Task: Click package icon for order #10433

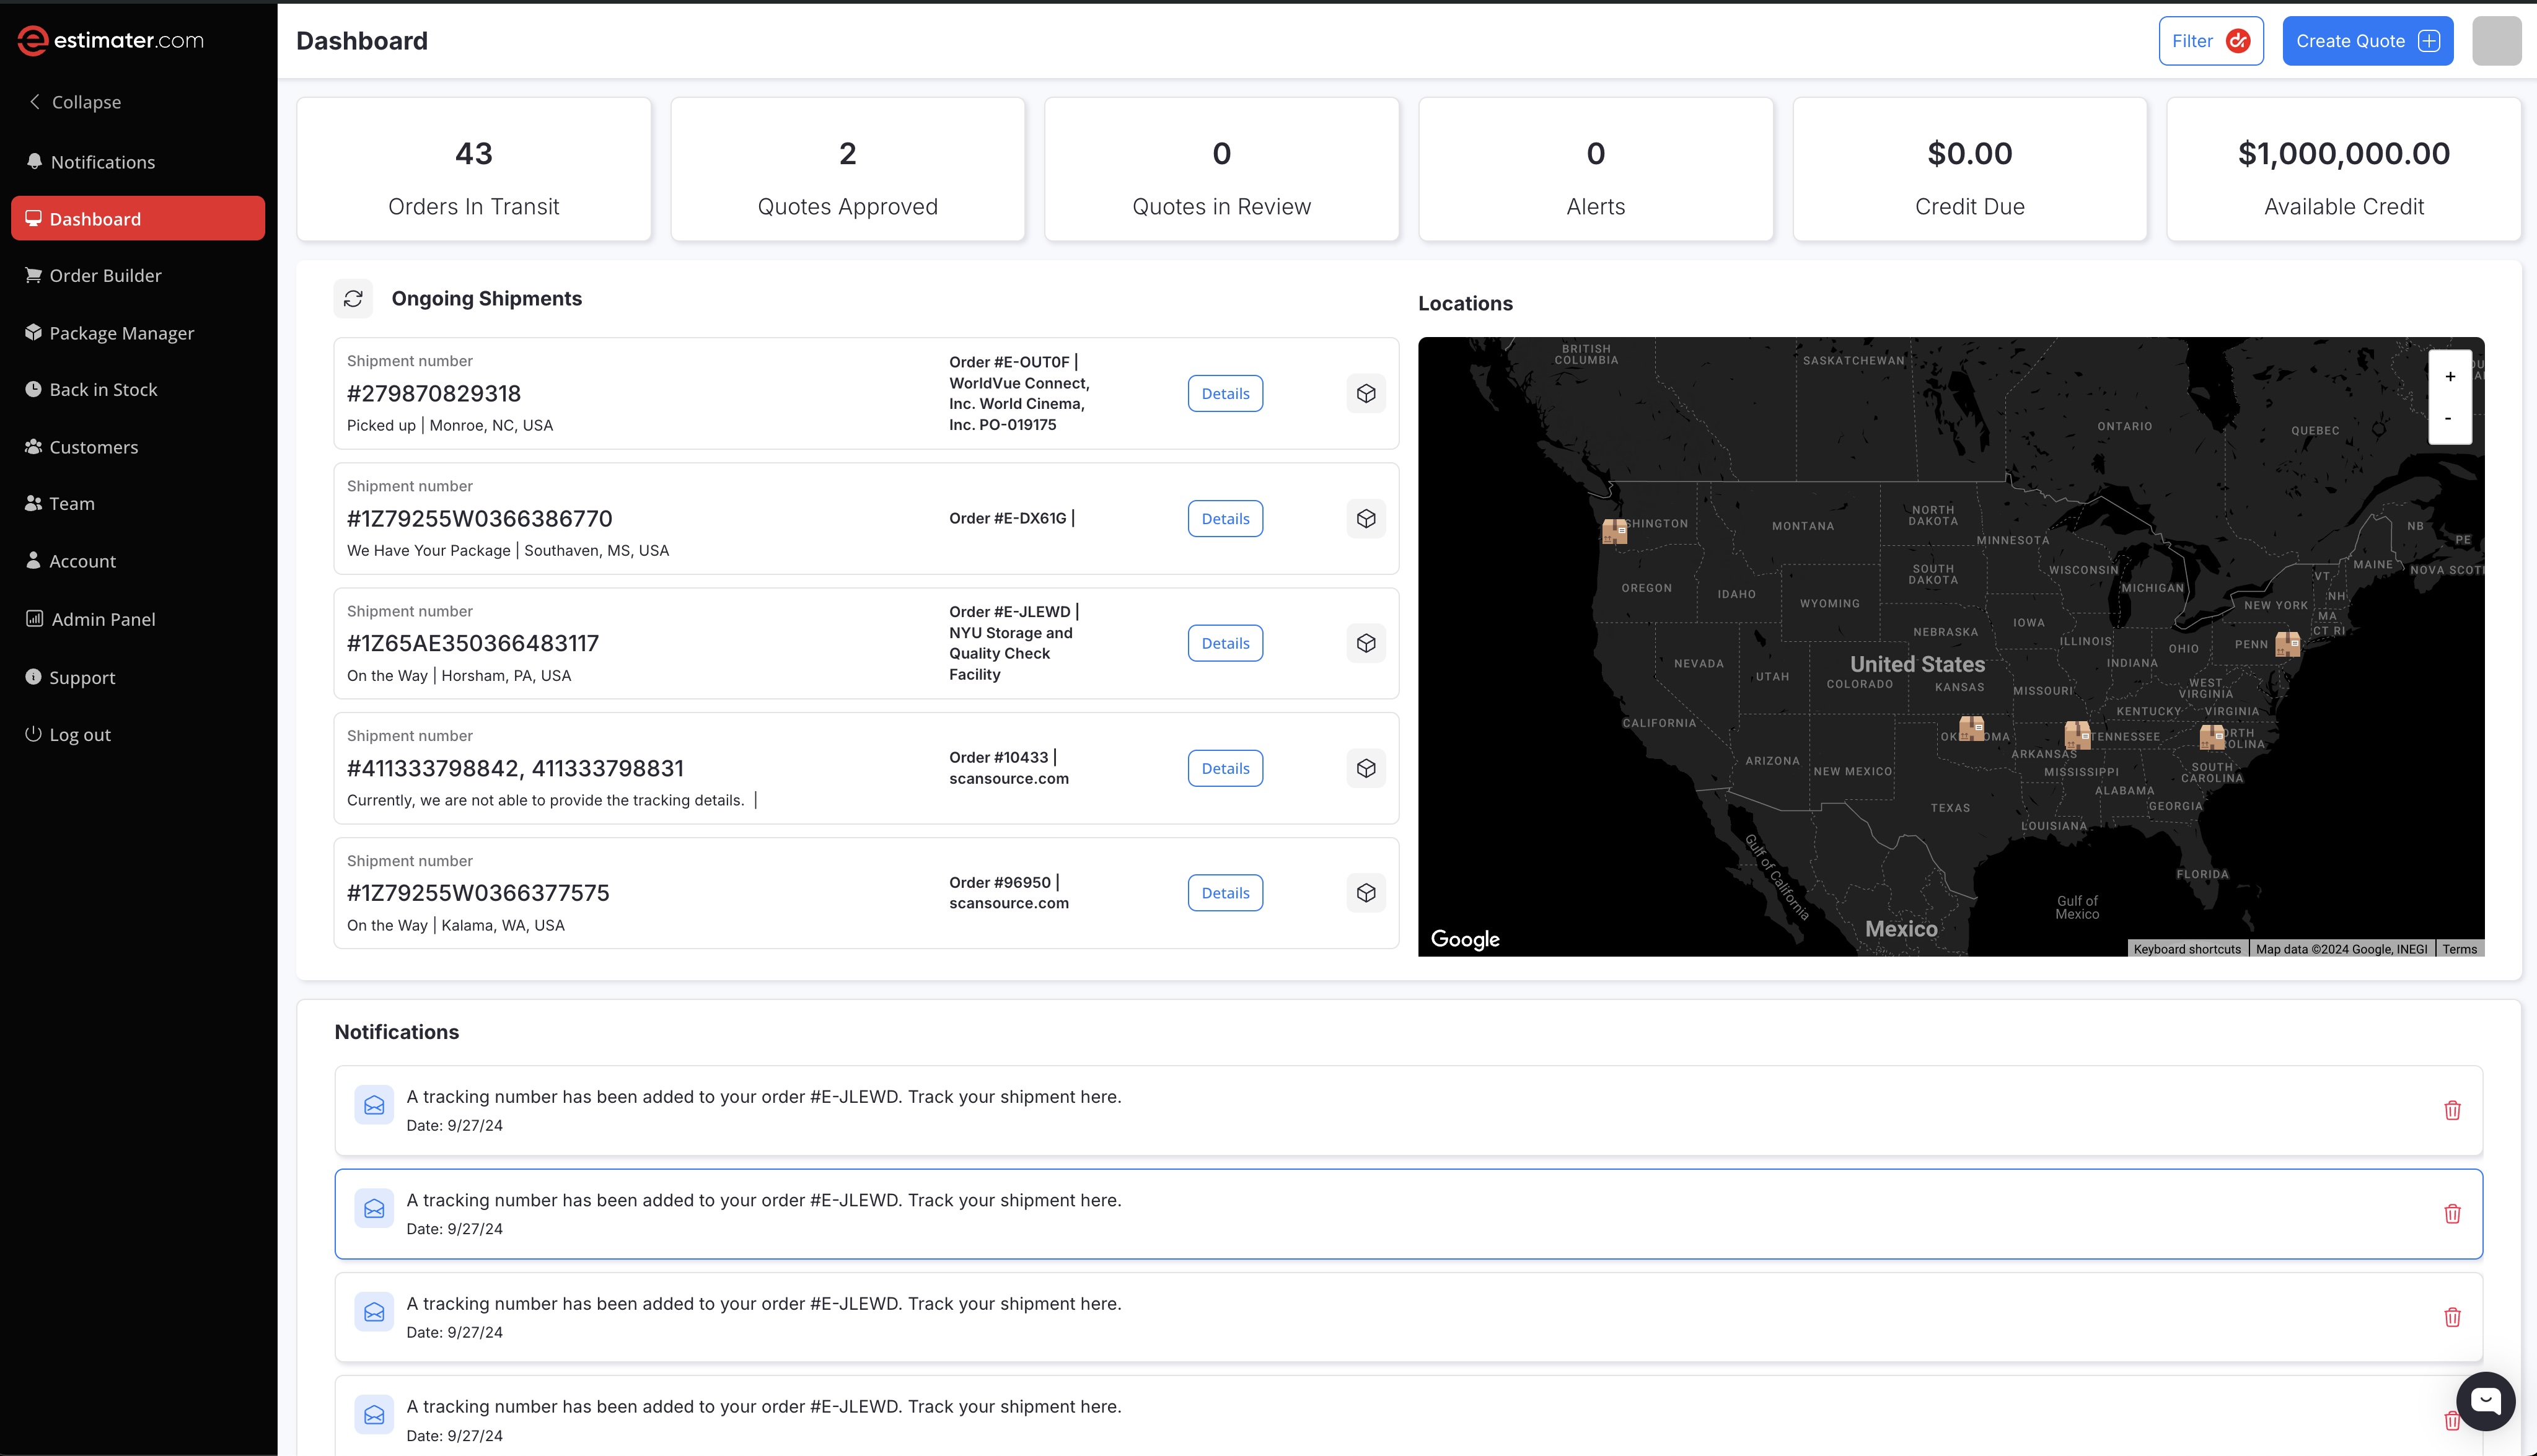Action: point(1366,768)
